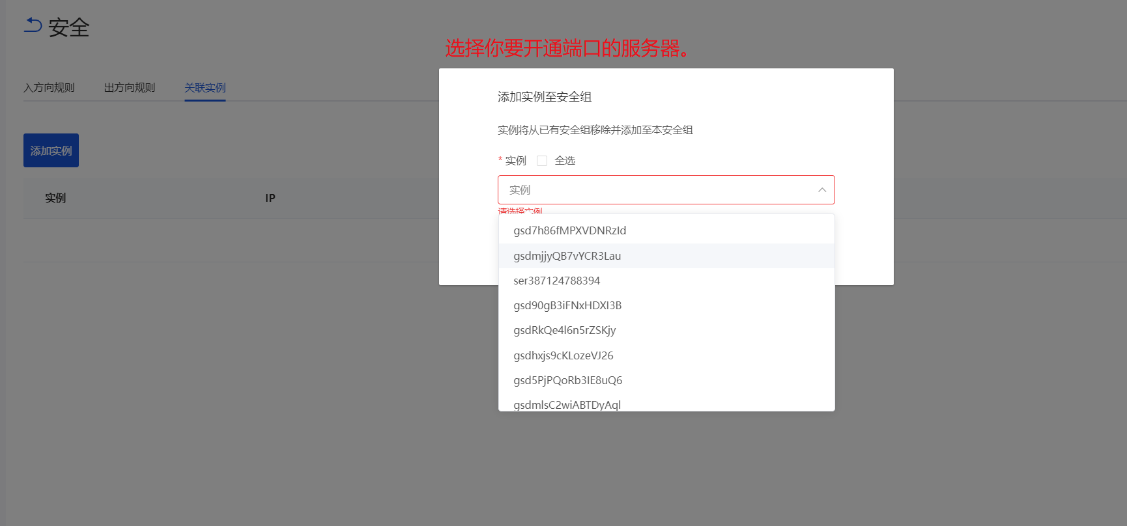Choose gsd90gB3iFNxHDXI3B option
This screenshot has height=526, width=1127.
coord(666,305)
